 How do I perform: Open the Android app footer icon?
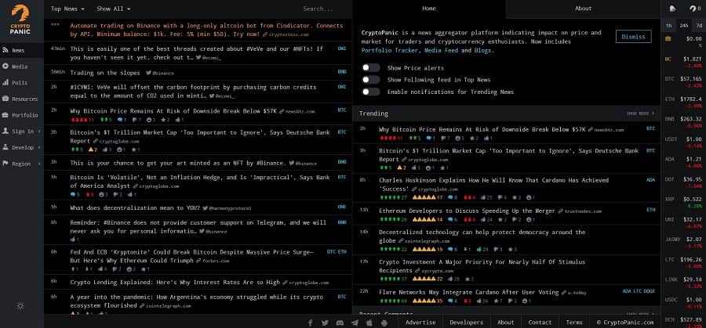384,323
